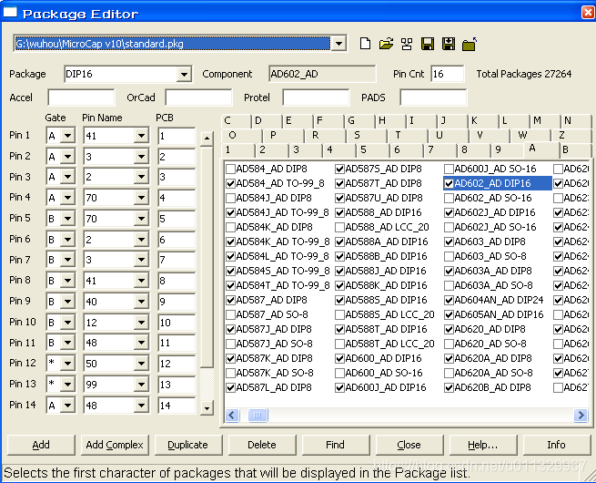Click the Add button

tap(41, 445)
